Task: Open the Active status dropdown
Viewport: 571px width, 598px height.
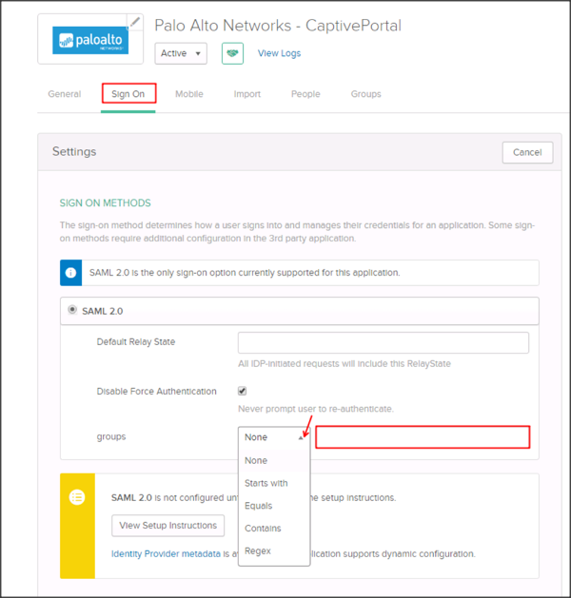Action: tap(181, 53)
